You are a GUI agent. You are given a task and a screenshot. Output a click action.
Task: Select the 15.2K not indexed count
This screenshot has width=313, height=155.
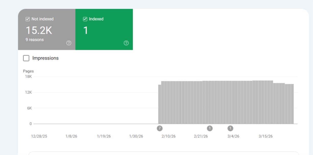click(x=39, y=30)
